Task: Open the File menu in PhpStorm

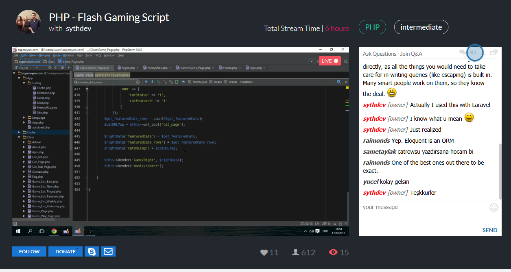Action: (x=16, y=55)
